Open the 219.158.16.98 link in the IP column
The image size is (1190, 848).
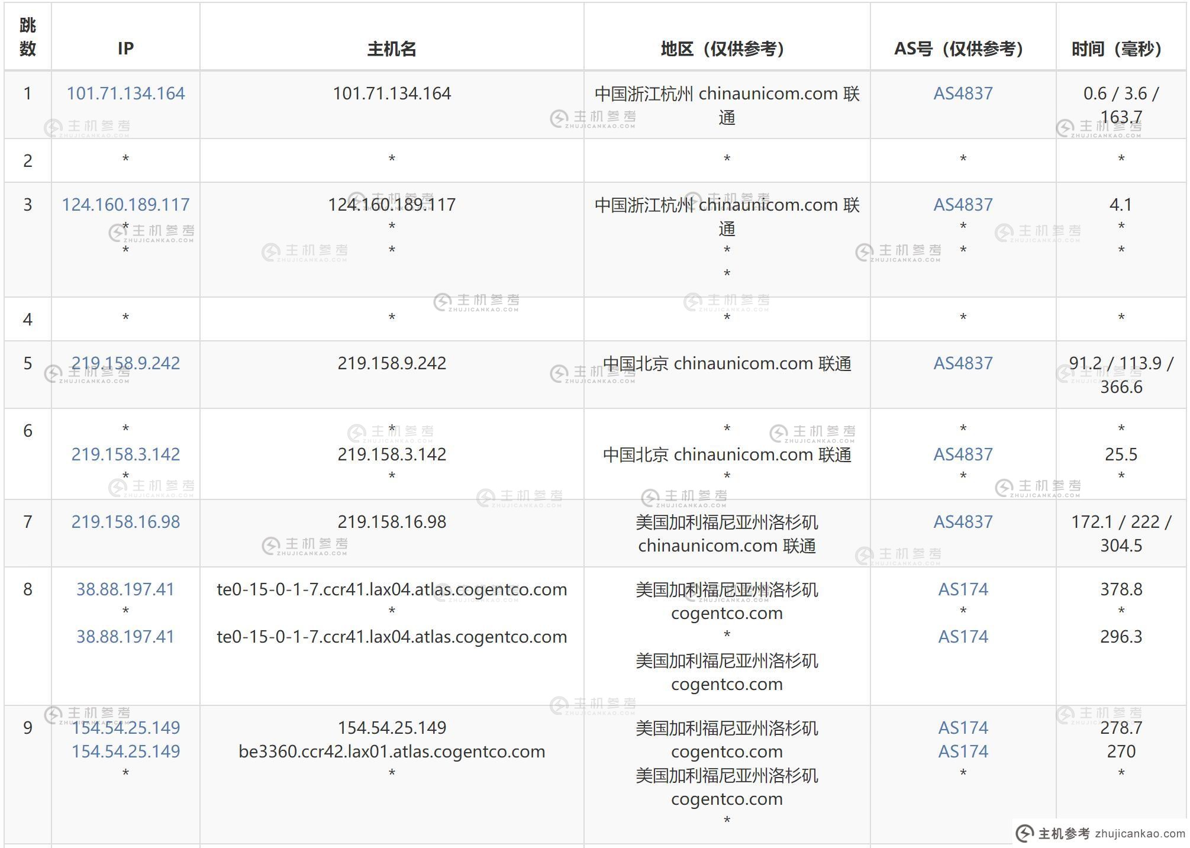click(x=125, y=522)
